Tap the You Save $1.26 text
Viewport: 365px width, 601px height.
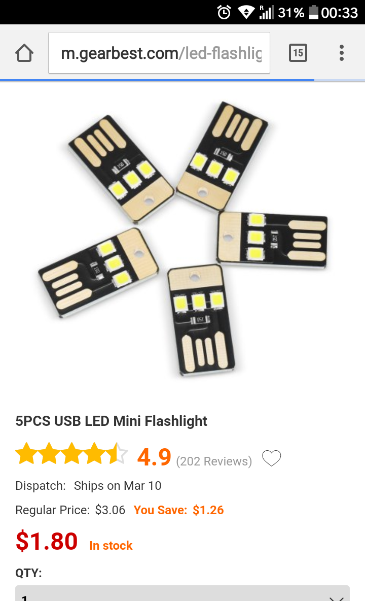[178, 510]
